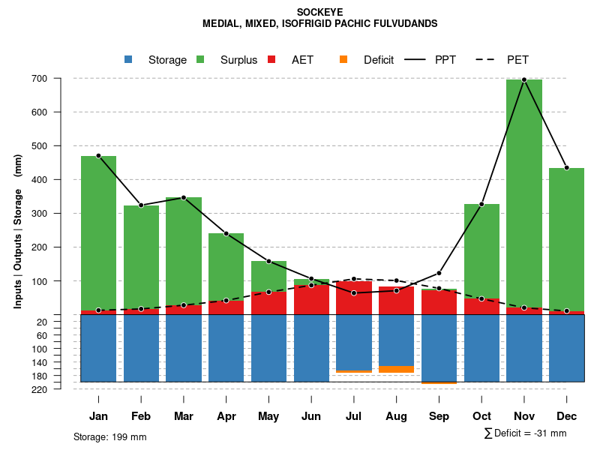Image resolution: width=600 pixels, height=450 pixels.
Task: Click the SOCKEYE chart title
Action: [319, 13]
